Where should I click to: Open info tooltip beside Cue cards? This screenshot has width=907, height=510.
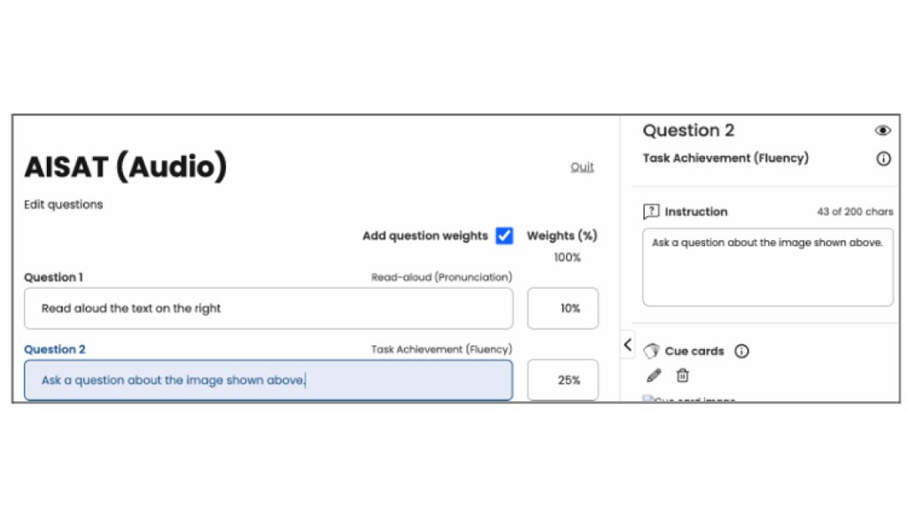[742, 351]
